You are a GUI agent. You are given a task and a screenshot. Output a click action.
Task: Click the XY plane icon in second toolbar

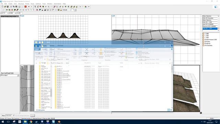coord(21,10)
